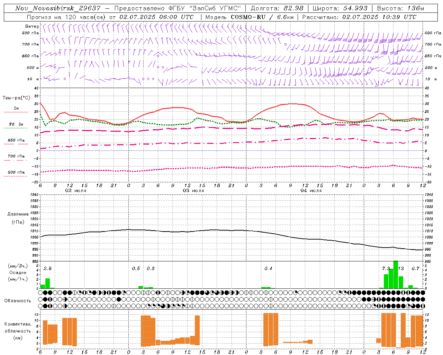The height and width of the screenshot is (355, 443).
Task: Click the (мм/1ч.) precipitation unit label
Action: (x=18, y=279)
